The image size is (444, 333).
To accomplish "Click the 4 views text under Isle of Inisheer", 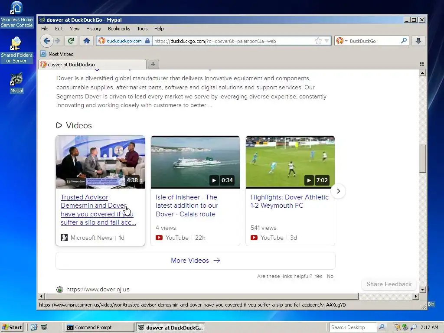I will 166,228.
